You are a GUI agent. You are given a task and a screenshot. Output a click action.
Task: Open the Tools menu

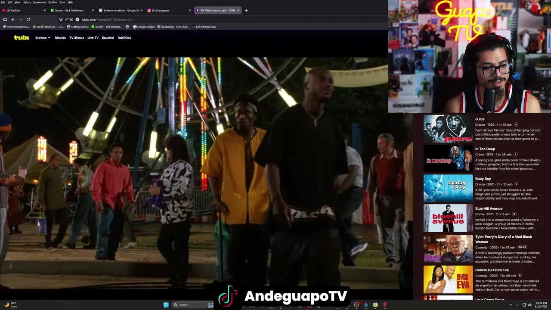click(x=62, y=2)
